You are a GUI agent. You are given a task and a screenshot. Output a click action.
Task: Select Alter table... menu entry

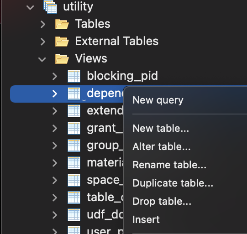click(x=162, y=146)
